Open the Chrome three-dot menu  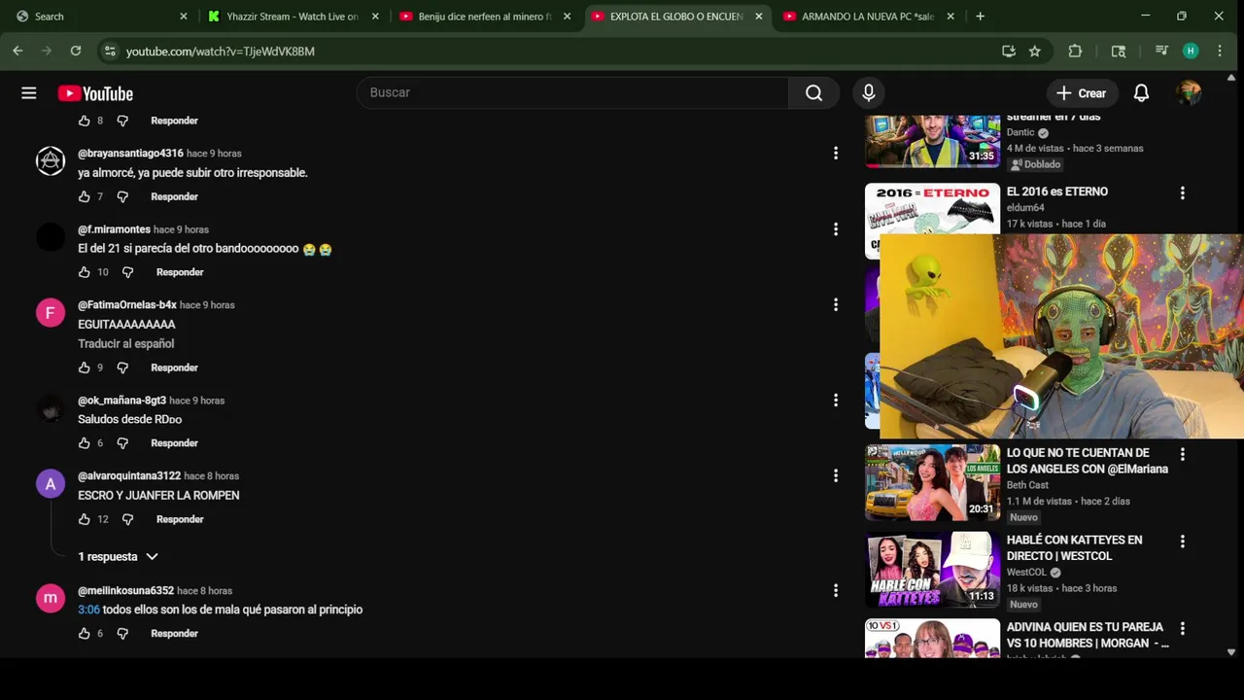click(1220, 51)
